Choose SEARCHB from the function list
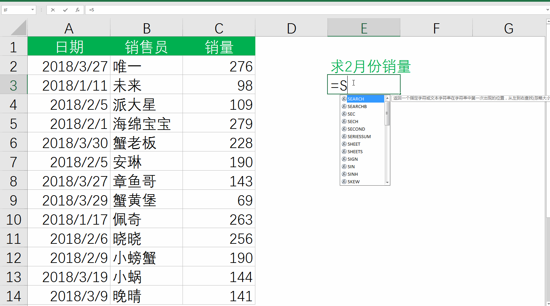The image size is (550, 306). coord(363,106)
